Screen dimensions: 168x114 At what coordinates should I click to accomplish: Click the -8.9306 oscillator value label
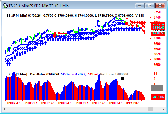click(158, 97)
